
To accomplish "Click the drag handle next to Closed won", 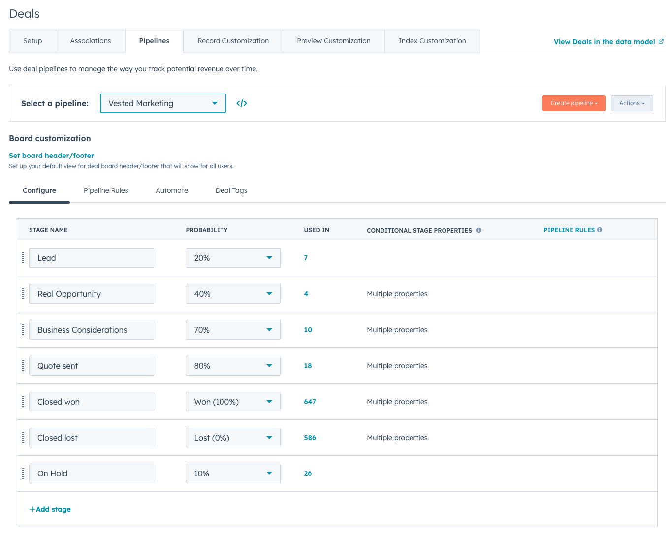I will click(23, 402).
